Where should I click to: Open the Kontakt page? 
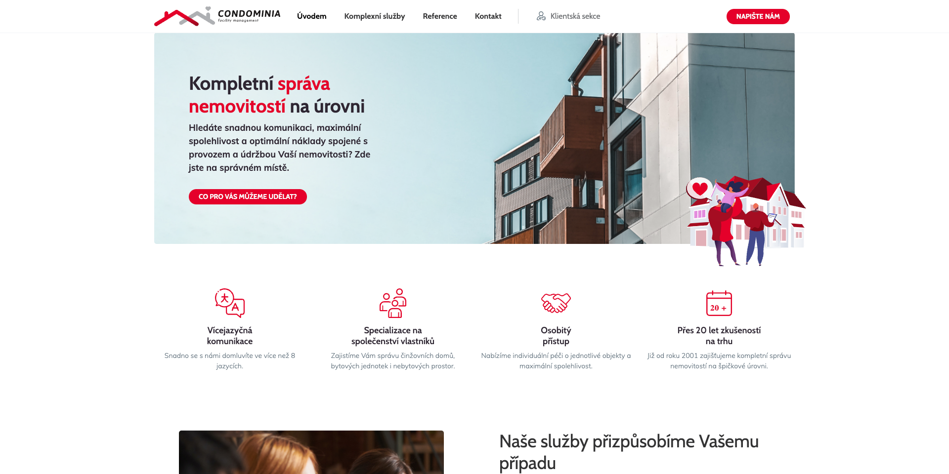[x=488, y=16]
